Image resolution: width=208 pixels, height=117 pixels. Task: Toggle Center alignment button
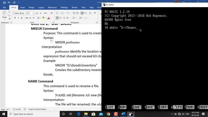click(x=61, y=18)
